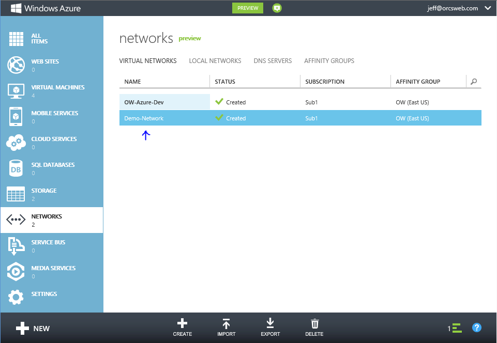Click the NEW plus icon
This screenshot has width=497, height=343.
tap(23, 329)
